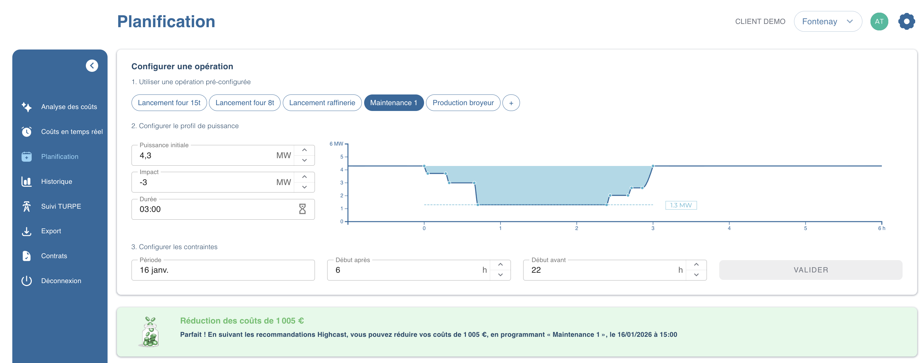The image size is (922, 363).
Task: Click the Déconnexion power icon
Action: 27,281
